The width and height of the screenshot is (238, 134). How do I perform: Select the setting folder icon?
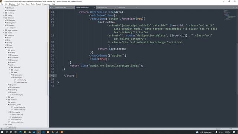(x=10, y=90)
